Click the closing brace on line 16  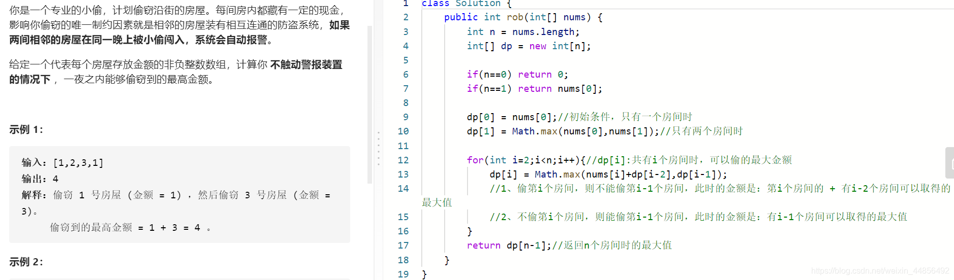pos(470,231)
